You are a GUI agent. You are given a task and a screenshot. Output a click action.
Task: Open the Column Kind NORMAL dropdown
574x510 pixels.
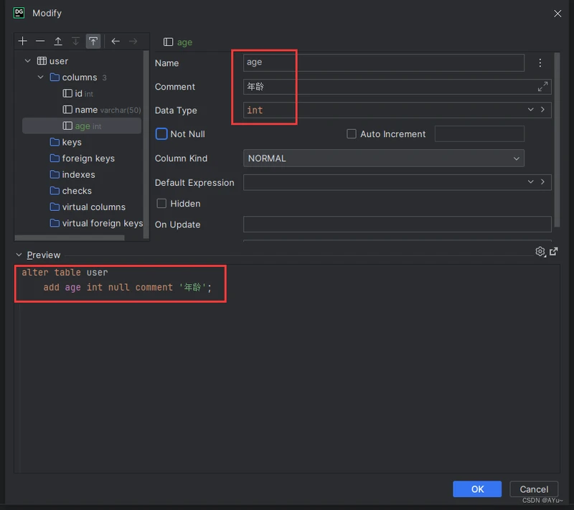[384, 159]
